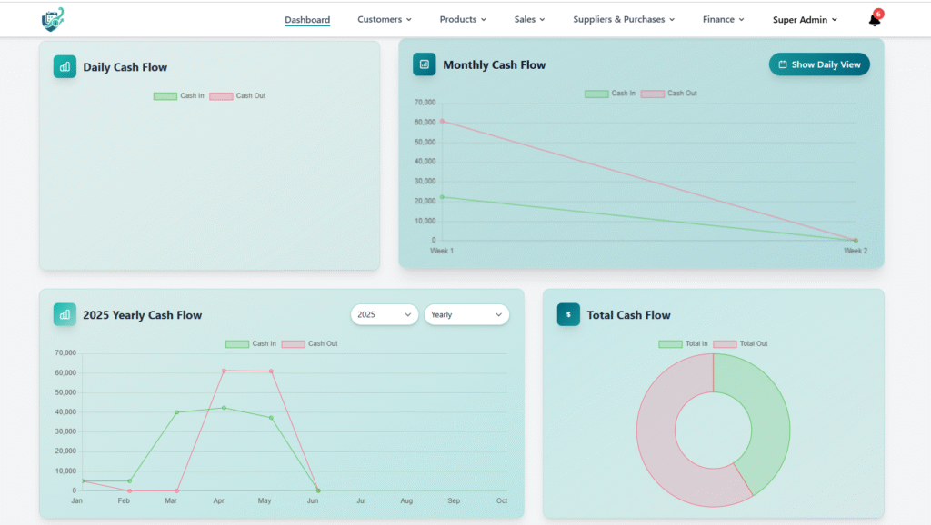
Task: Open the Customers menu
Action: point(384,19)
